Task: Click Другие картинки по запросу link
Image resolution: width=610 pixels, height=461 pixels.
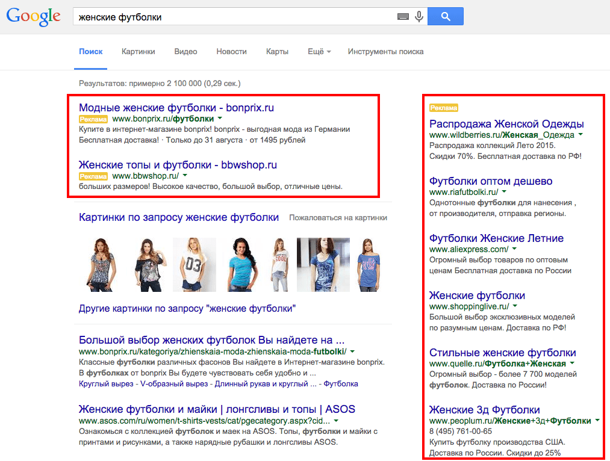Action: click(x=187, y=309)
